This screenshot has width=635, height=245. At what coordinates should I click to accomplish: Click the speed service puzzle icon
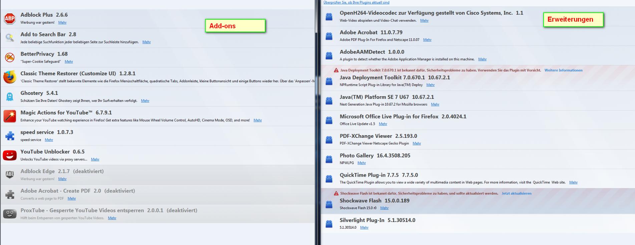pos(10,135)
